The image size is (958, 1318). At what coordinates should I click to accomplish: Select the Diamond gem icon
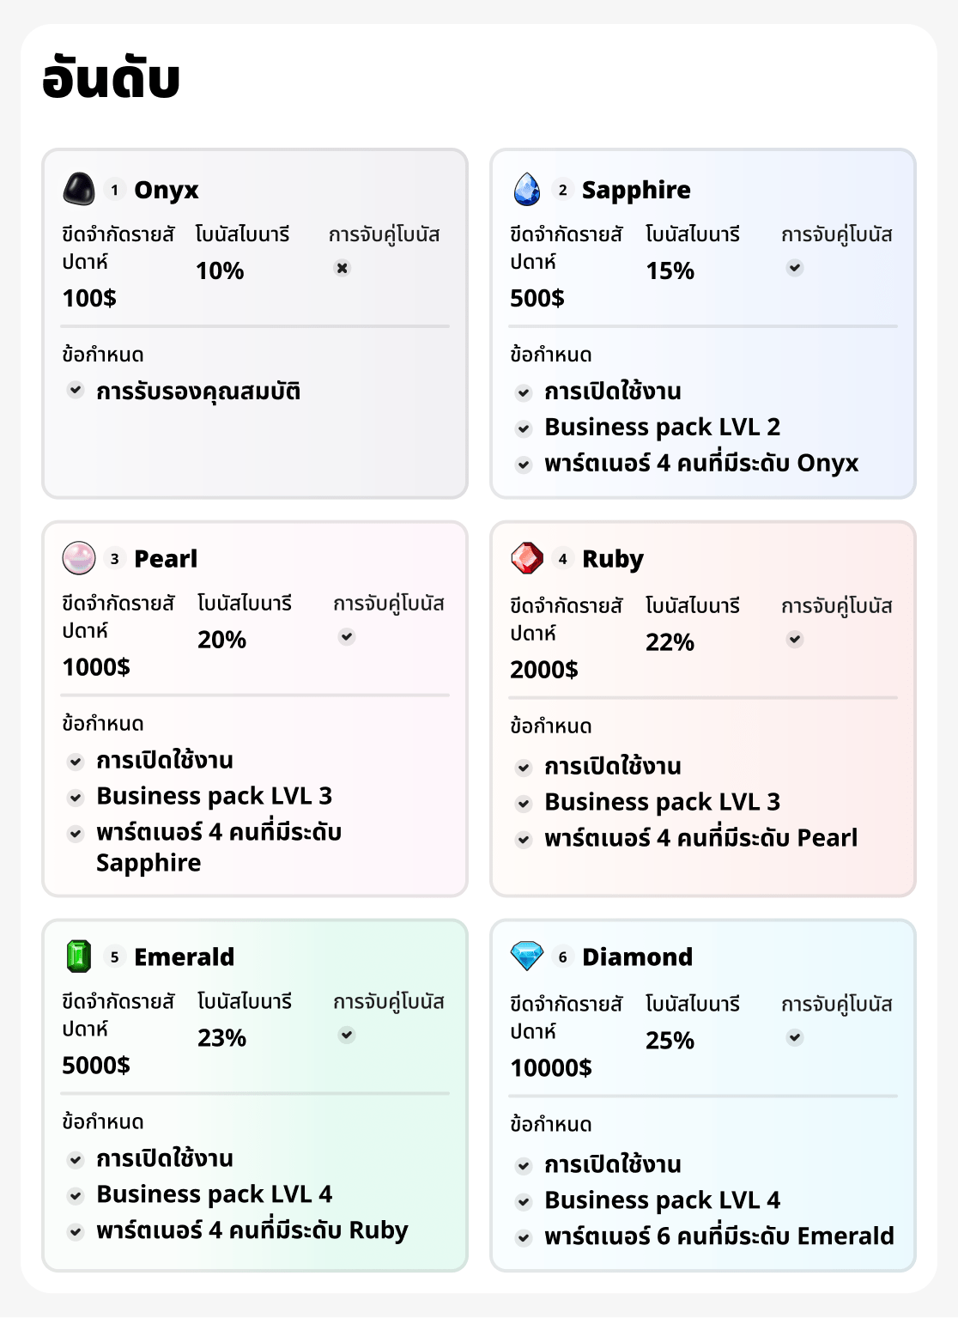(528, 956)
